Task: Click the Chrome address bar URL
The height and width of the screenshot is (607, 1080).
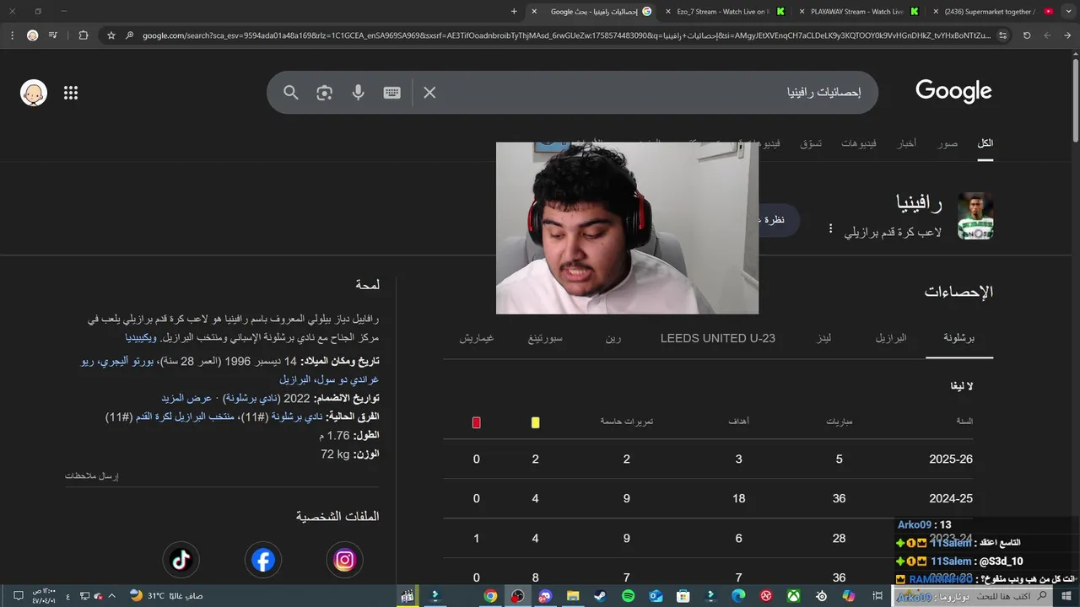Action: [x=565, y=35]
